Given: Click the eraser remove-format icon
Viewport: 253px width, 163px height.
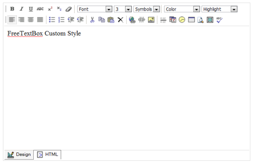Looking at the screenshot, I should [69, 9].
